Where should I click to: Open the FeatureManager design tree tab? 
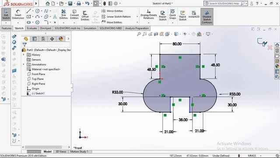[26, 39]
